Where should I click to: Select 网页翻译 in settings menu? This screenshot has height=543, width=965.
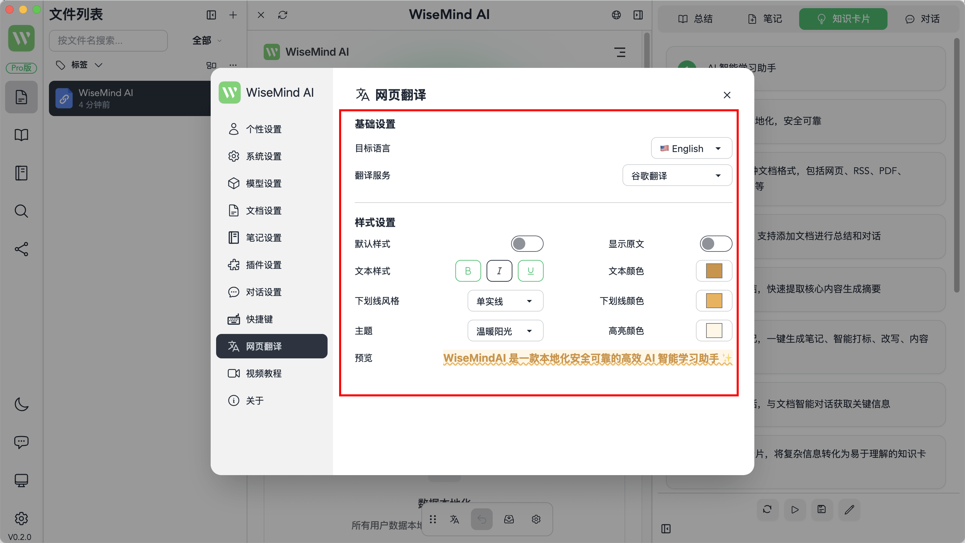click(x=271, y=347)
